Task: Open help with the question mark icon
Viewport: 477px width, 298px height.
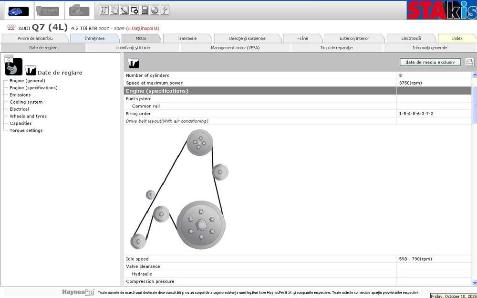Action: (165, 10)
